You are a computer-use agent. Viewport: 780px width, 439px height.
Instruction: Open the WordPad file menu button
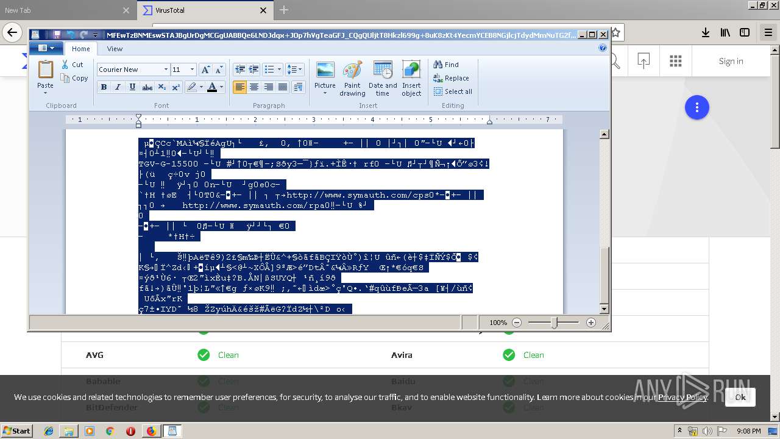tap(46, 48)
